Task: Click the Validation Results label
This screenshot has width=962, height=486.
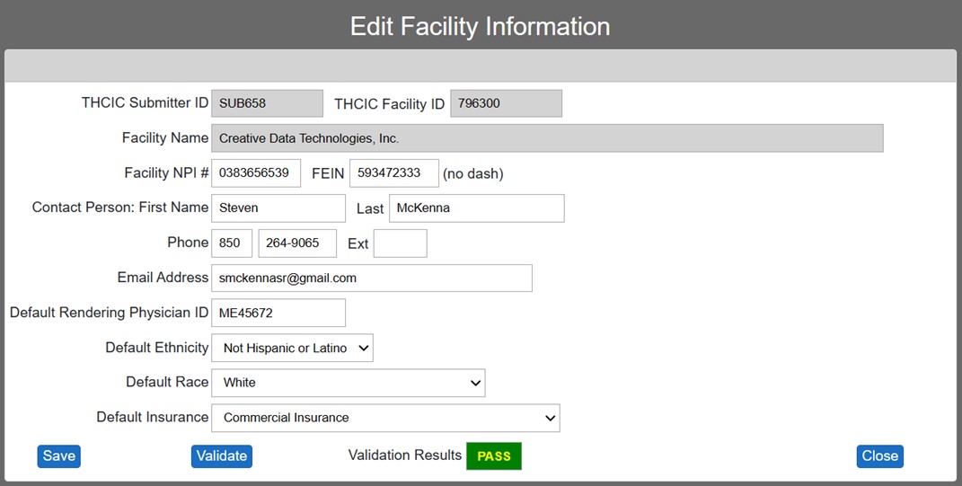Action: click(x=405, y=455)
